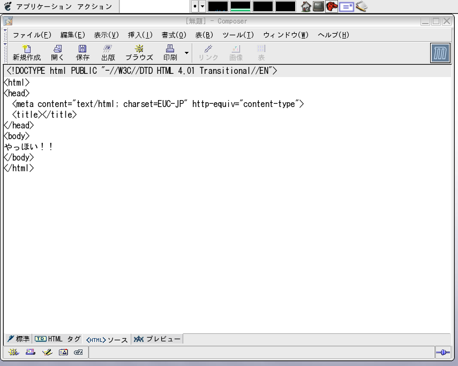Maximize the Composer window

click(436, 21)
